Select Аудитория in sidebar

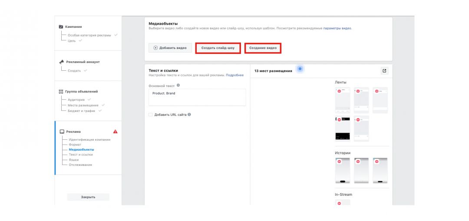coord(76,99)
